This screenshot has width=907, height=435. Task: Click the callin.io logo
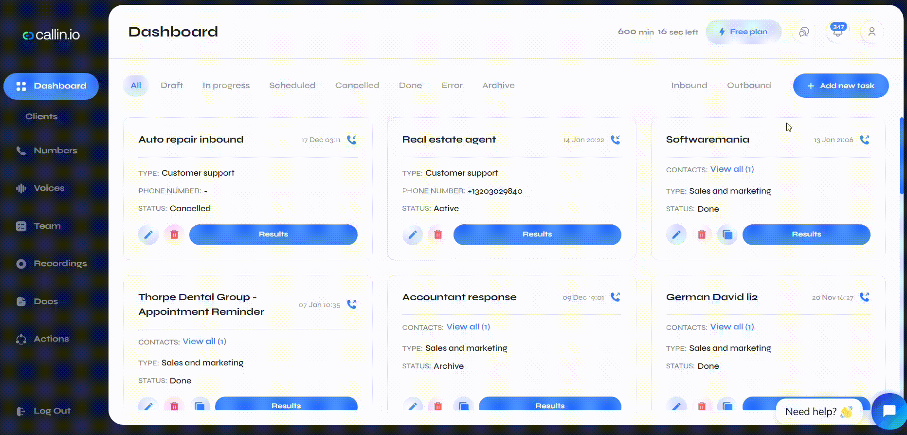click(51, 35)
